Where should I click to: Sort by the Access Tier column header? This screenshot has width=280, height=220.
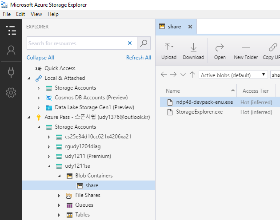[256, 91]
